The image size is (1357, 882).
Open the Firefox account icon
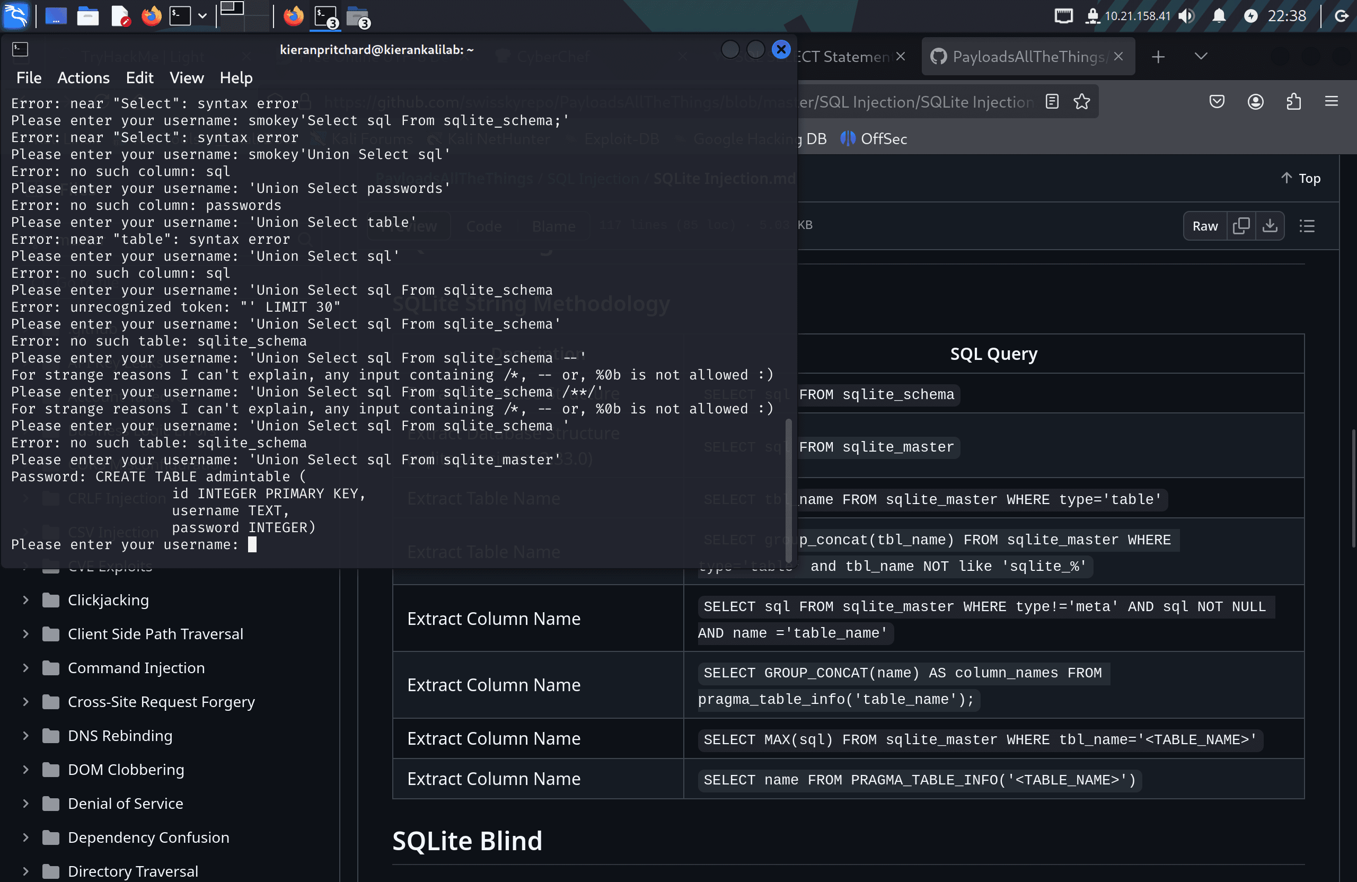(1256, 101)
